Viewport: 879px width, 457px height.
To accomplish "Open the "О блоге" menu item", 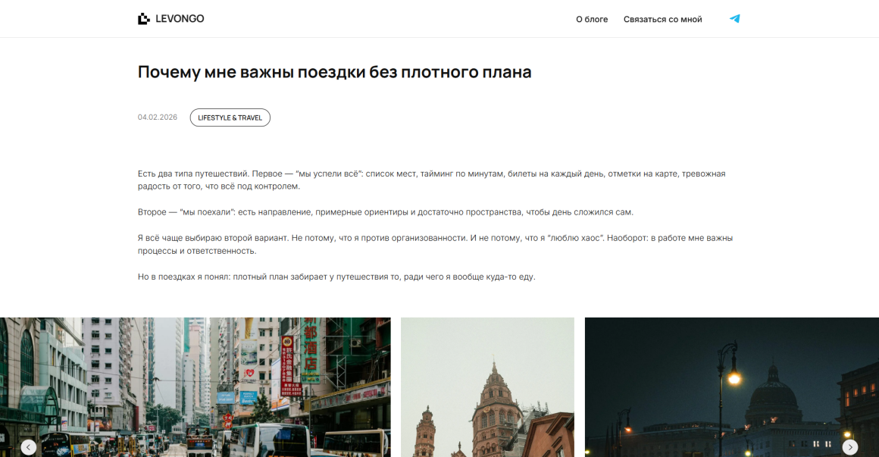I will tap(592, 19).
